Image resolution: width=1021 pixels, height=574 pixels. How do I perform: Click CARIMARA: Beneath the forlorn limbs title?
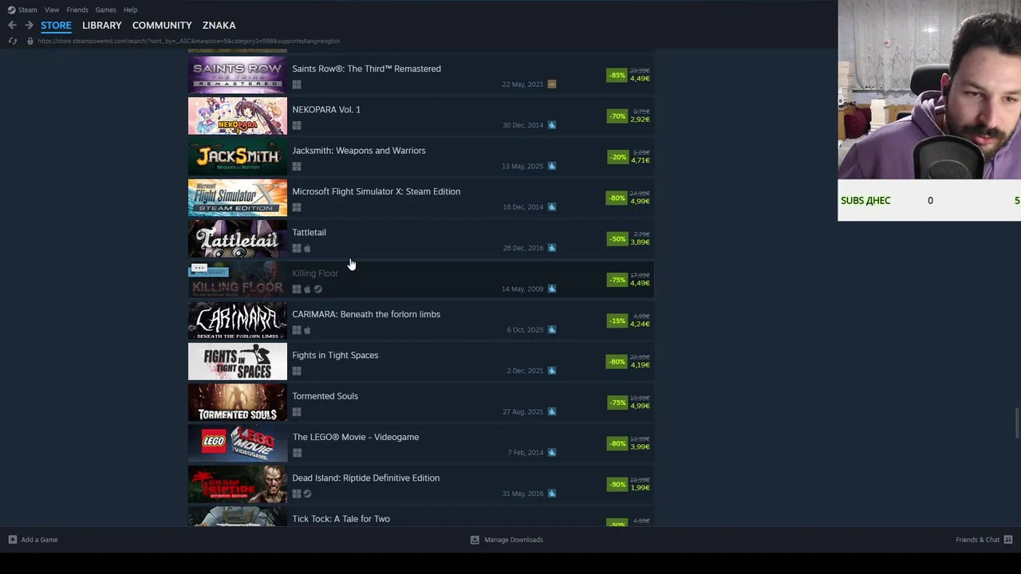pos(366,314)
